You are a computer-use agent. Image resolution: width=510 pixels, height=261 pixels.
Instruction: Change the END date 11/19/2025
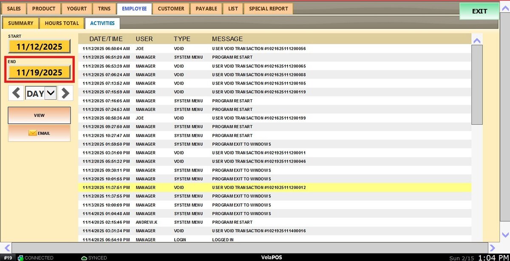[39, 73]
